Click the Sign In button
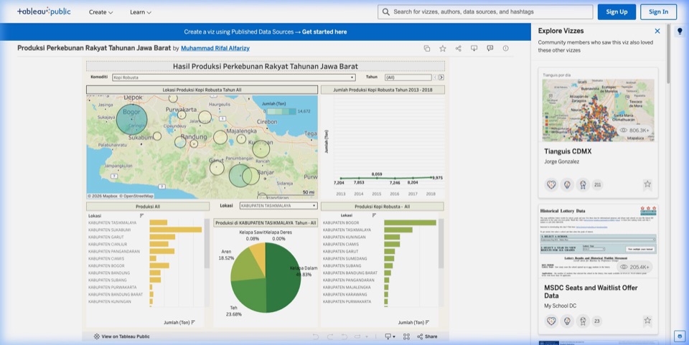Image resolution: width=689 pixels, height=345 pixels. pos(658,12)
